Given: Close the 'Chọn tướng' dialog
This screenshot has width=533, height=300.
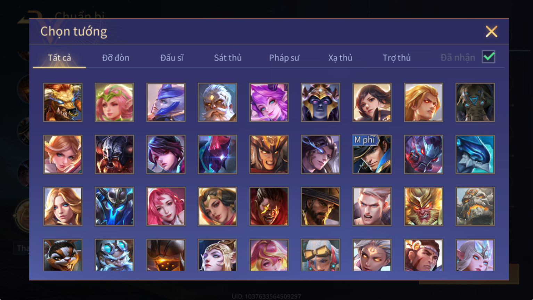Looking at the screenshot, I should coord(491,32).
